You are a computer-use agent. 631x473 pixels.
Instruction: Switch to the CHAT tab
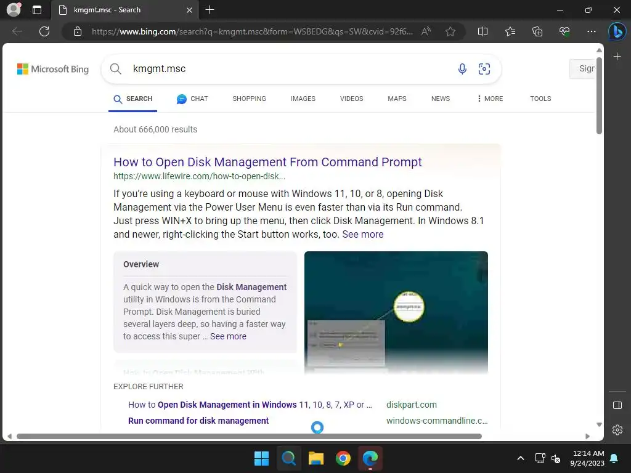tap(192, 99)
